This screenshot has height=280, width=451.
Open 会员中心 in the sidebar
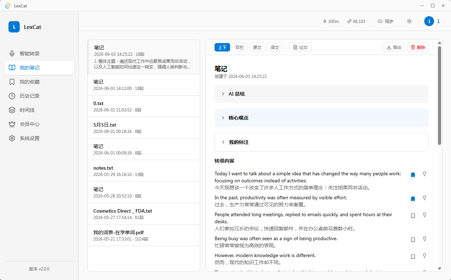(x=39, y=124)
